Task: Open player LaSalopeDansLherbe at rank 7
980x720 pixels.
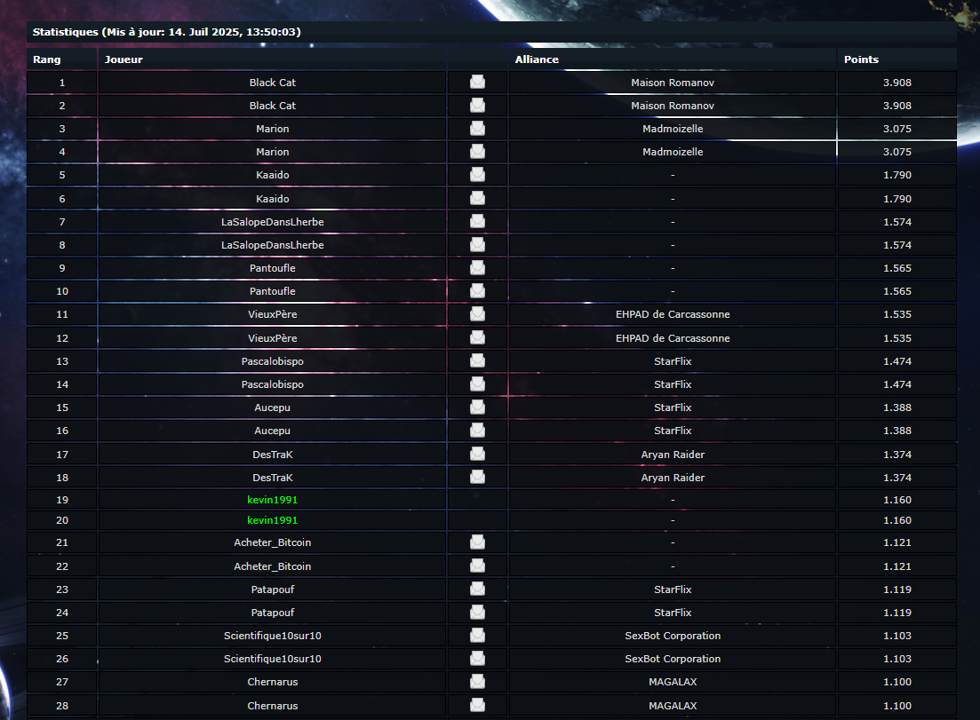Action: pos(273,222)
